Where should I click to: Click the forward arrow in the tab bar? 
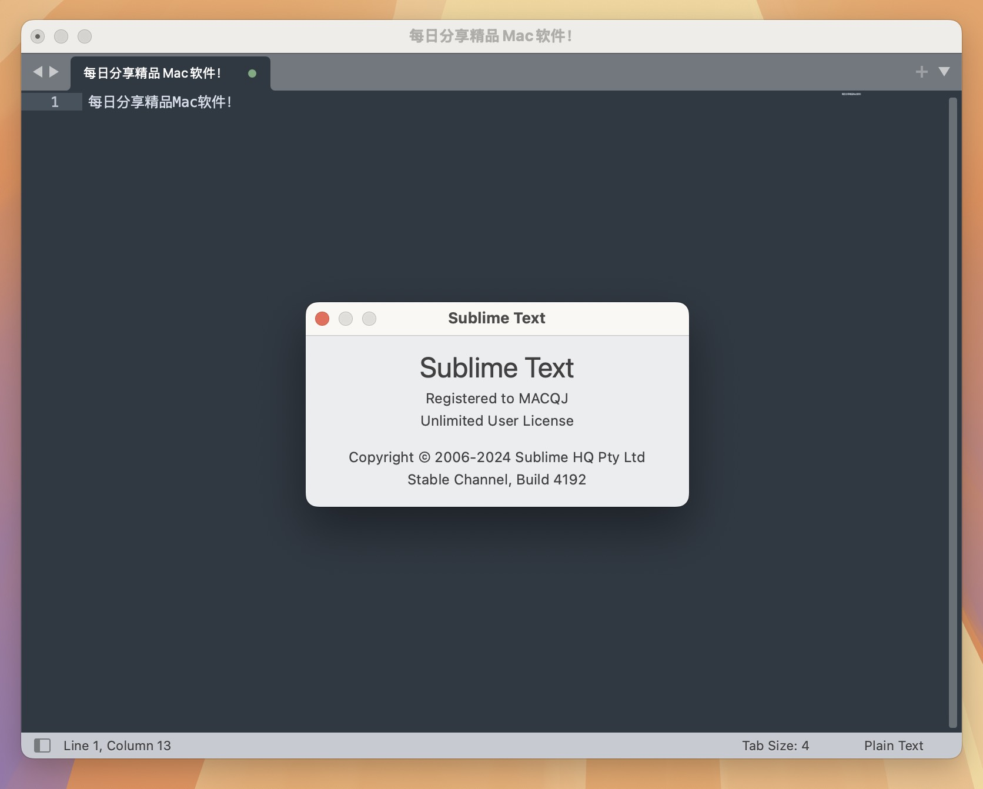point(54,72)
